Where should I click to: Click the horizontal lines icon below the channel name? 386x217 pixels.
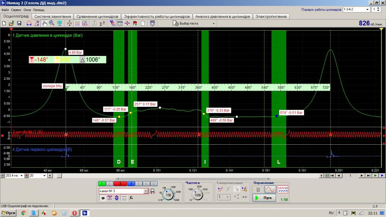(124, 198)
